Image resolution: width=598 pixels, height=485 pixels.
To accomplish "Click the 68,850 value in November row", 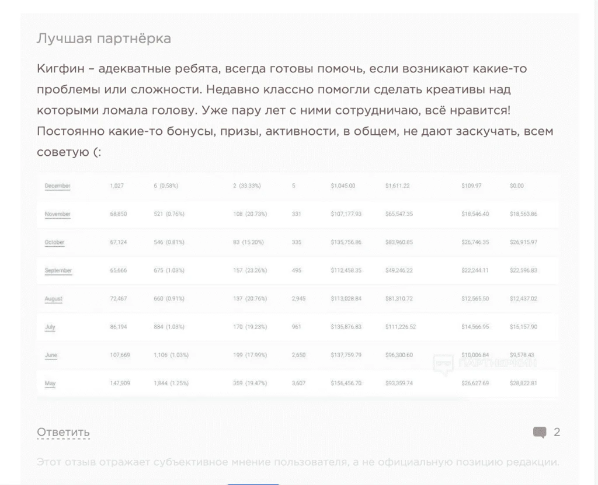I will pos(118,214).
